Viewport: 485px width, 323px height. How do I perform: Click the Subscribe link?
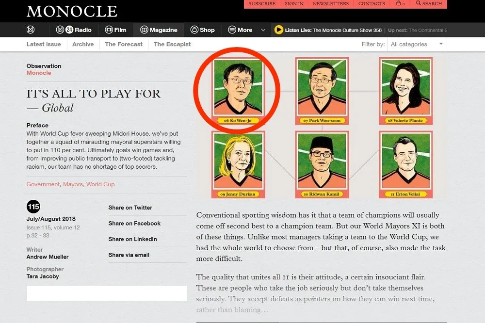click(x=262, y=3)
